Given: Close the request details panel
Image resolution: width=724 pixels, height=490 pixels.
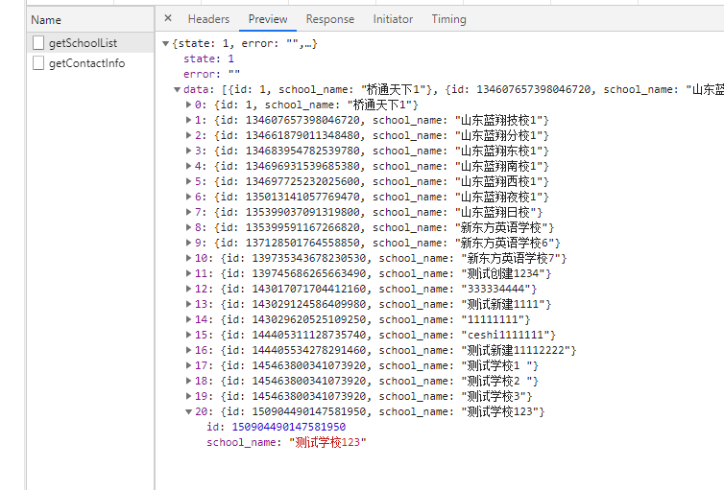Looking at the screenshot, I should click(x=168, y=18).
